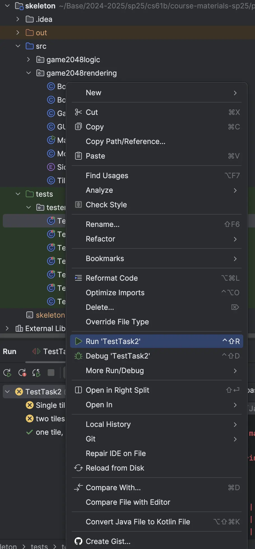
Task: Click the Debug bug icon
Action: coord(78,356)
